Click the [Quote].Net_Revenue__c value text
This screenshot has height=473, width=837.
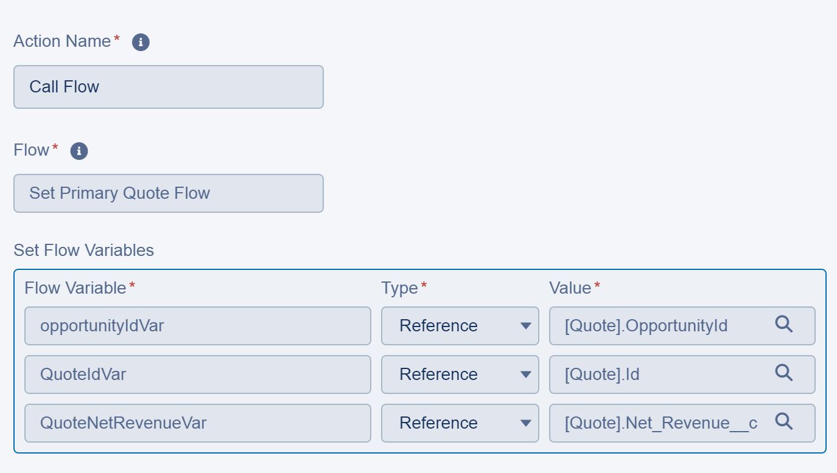660,423
